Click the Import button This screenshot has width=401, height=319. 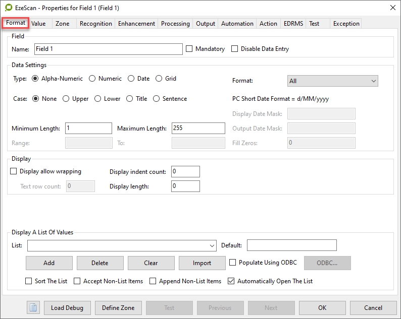click(202, 263)
